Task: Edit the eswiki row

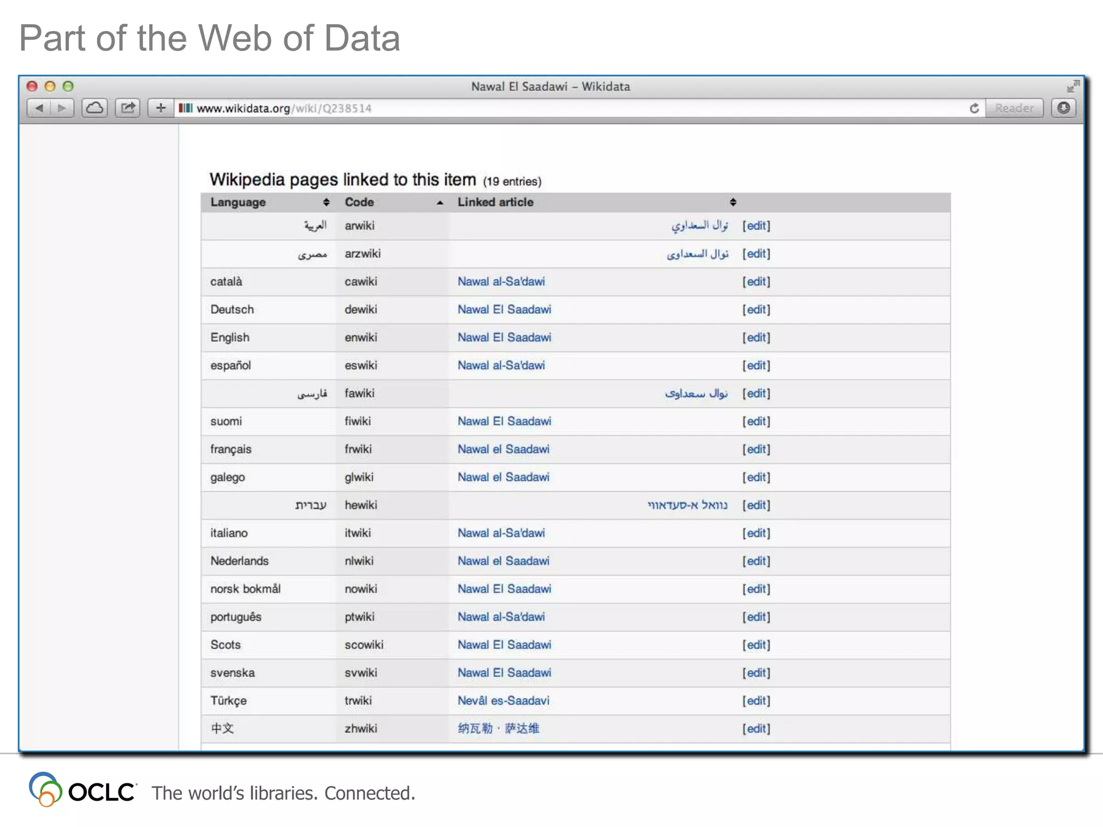Action: 756,366
